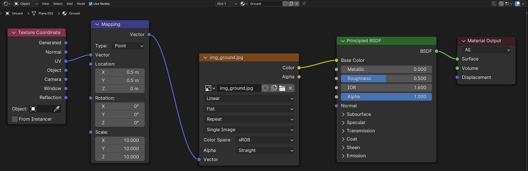The width and height of the screenshot is (528, 171).
Task: Click the eyedropper next to the Object field
Action: 57,109
